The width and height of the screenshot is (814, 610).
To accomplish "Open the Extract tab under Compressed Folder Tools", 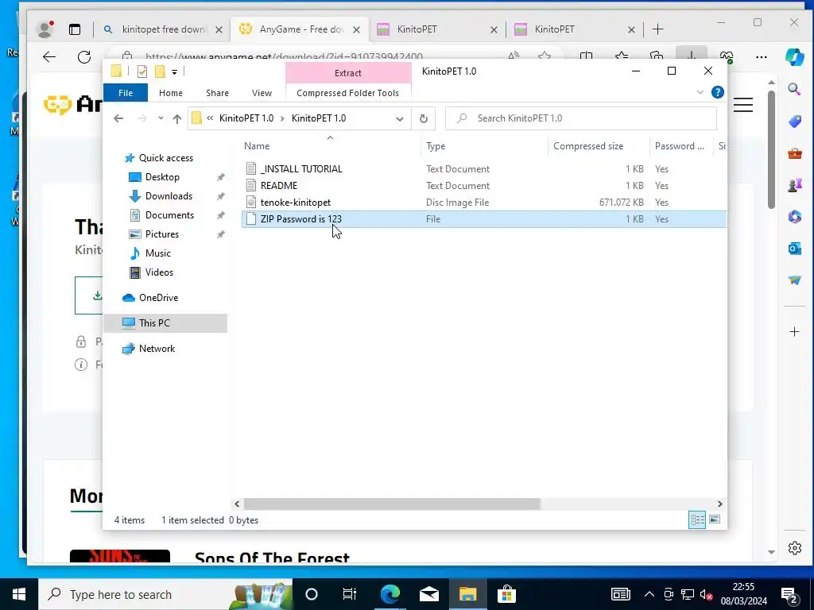I will pyautogui.click(x=348, y=73).
